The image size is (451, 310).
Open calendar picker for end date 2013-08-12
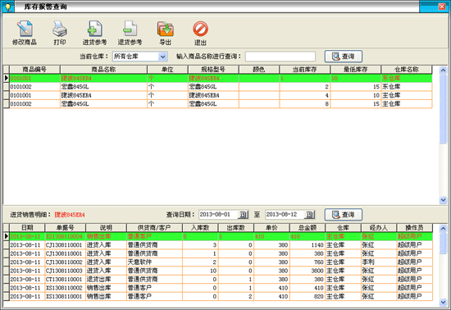point(309,215)
